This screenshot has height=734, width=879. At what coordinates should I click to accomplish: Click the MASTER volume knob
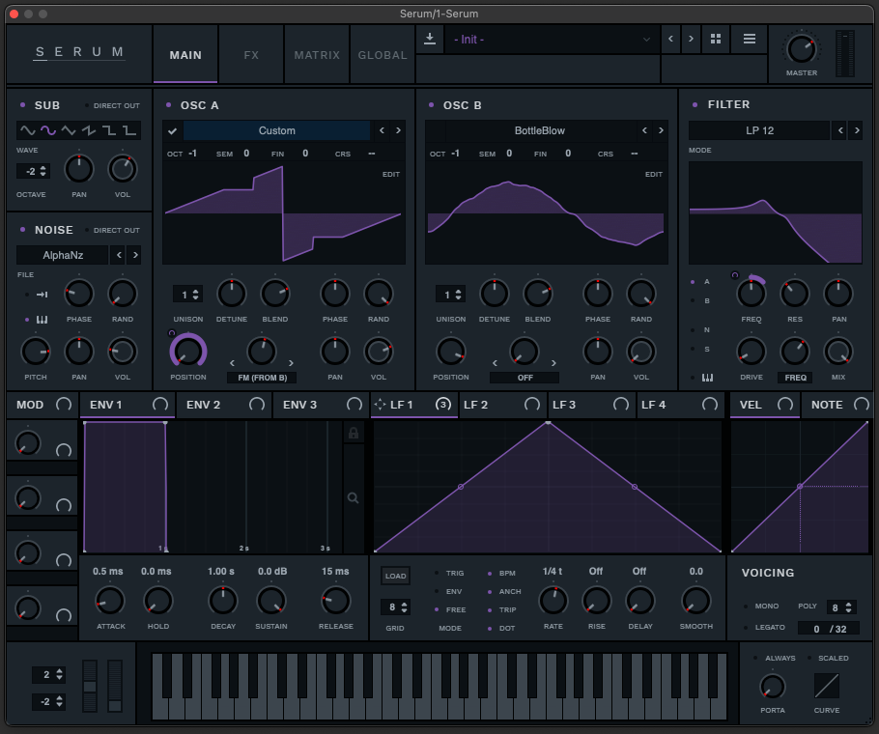tap(801, 48)
